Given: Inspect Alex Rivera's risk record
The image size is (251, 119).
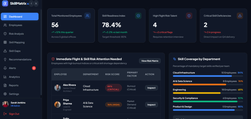Looking at the screenshot, I should tap(151, 88).
